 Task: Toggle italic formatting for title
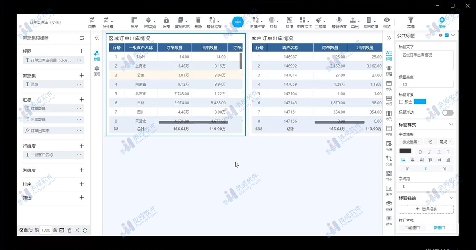point(429,152)
